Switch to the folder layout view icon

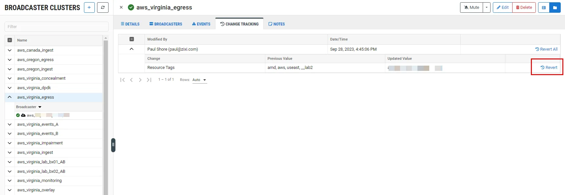[x=555, y=8]
